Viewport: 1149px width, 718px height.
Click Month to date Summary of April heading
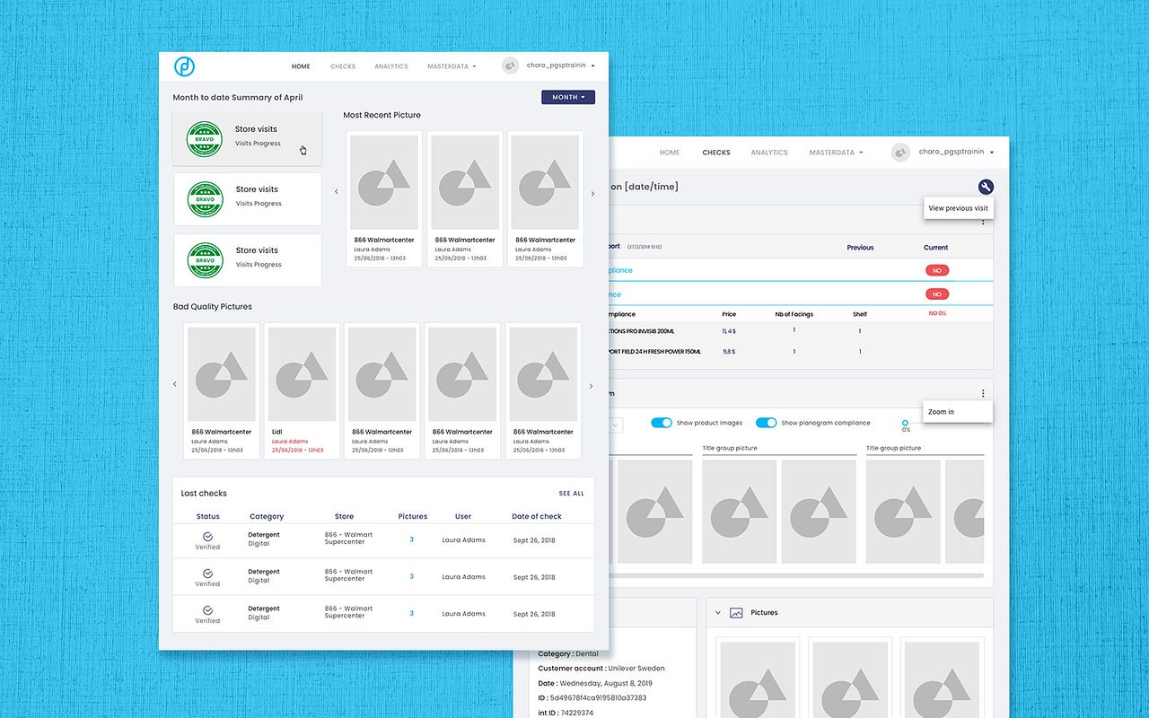[x=238, y=98]
